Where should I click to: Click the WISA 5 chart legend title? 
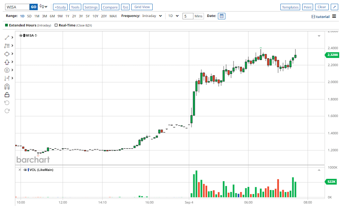[31, 36]
